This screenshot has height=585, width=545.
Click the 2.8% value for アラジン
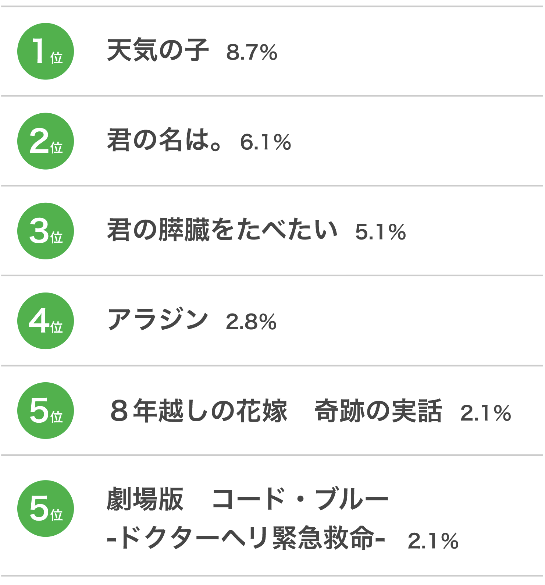[x=251, y=322]
